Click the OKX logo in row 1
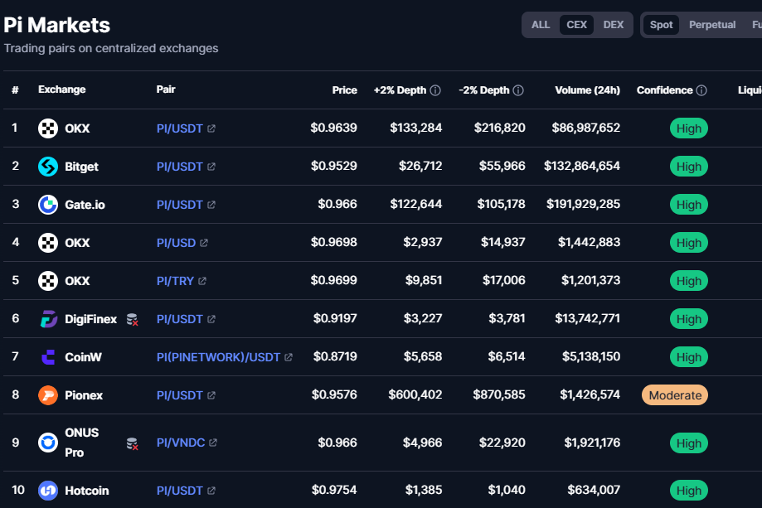Screen dimensions: 762x508 click(48, 128)
